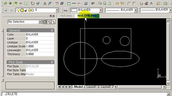
Task: Jump to last layout tab navigation arrow
Action: pyautogui.click(x=70, y=87)
